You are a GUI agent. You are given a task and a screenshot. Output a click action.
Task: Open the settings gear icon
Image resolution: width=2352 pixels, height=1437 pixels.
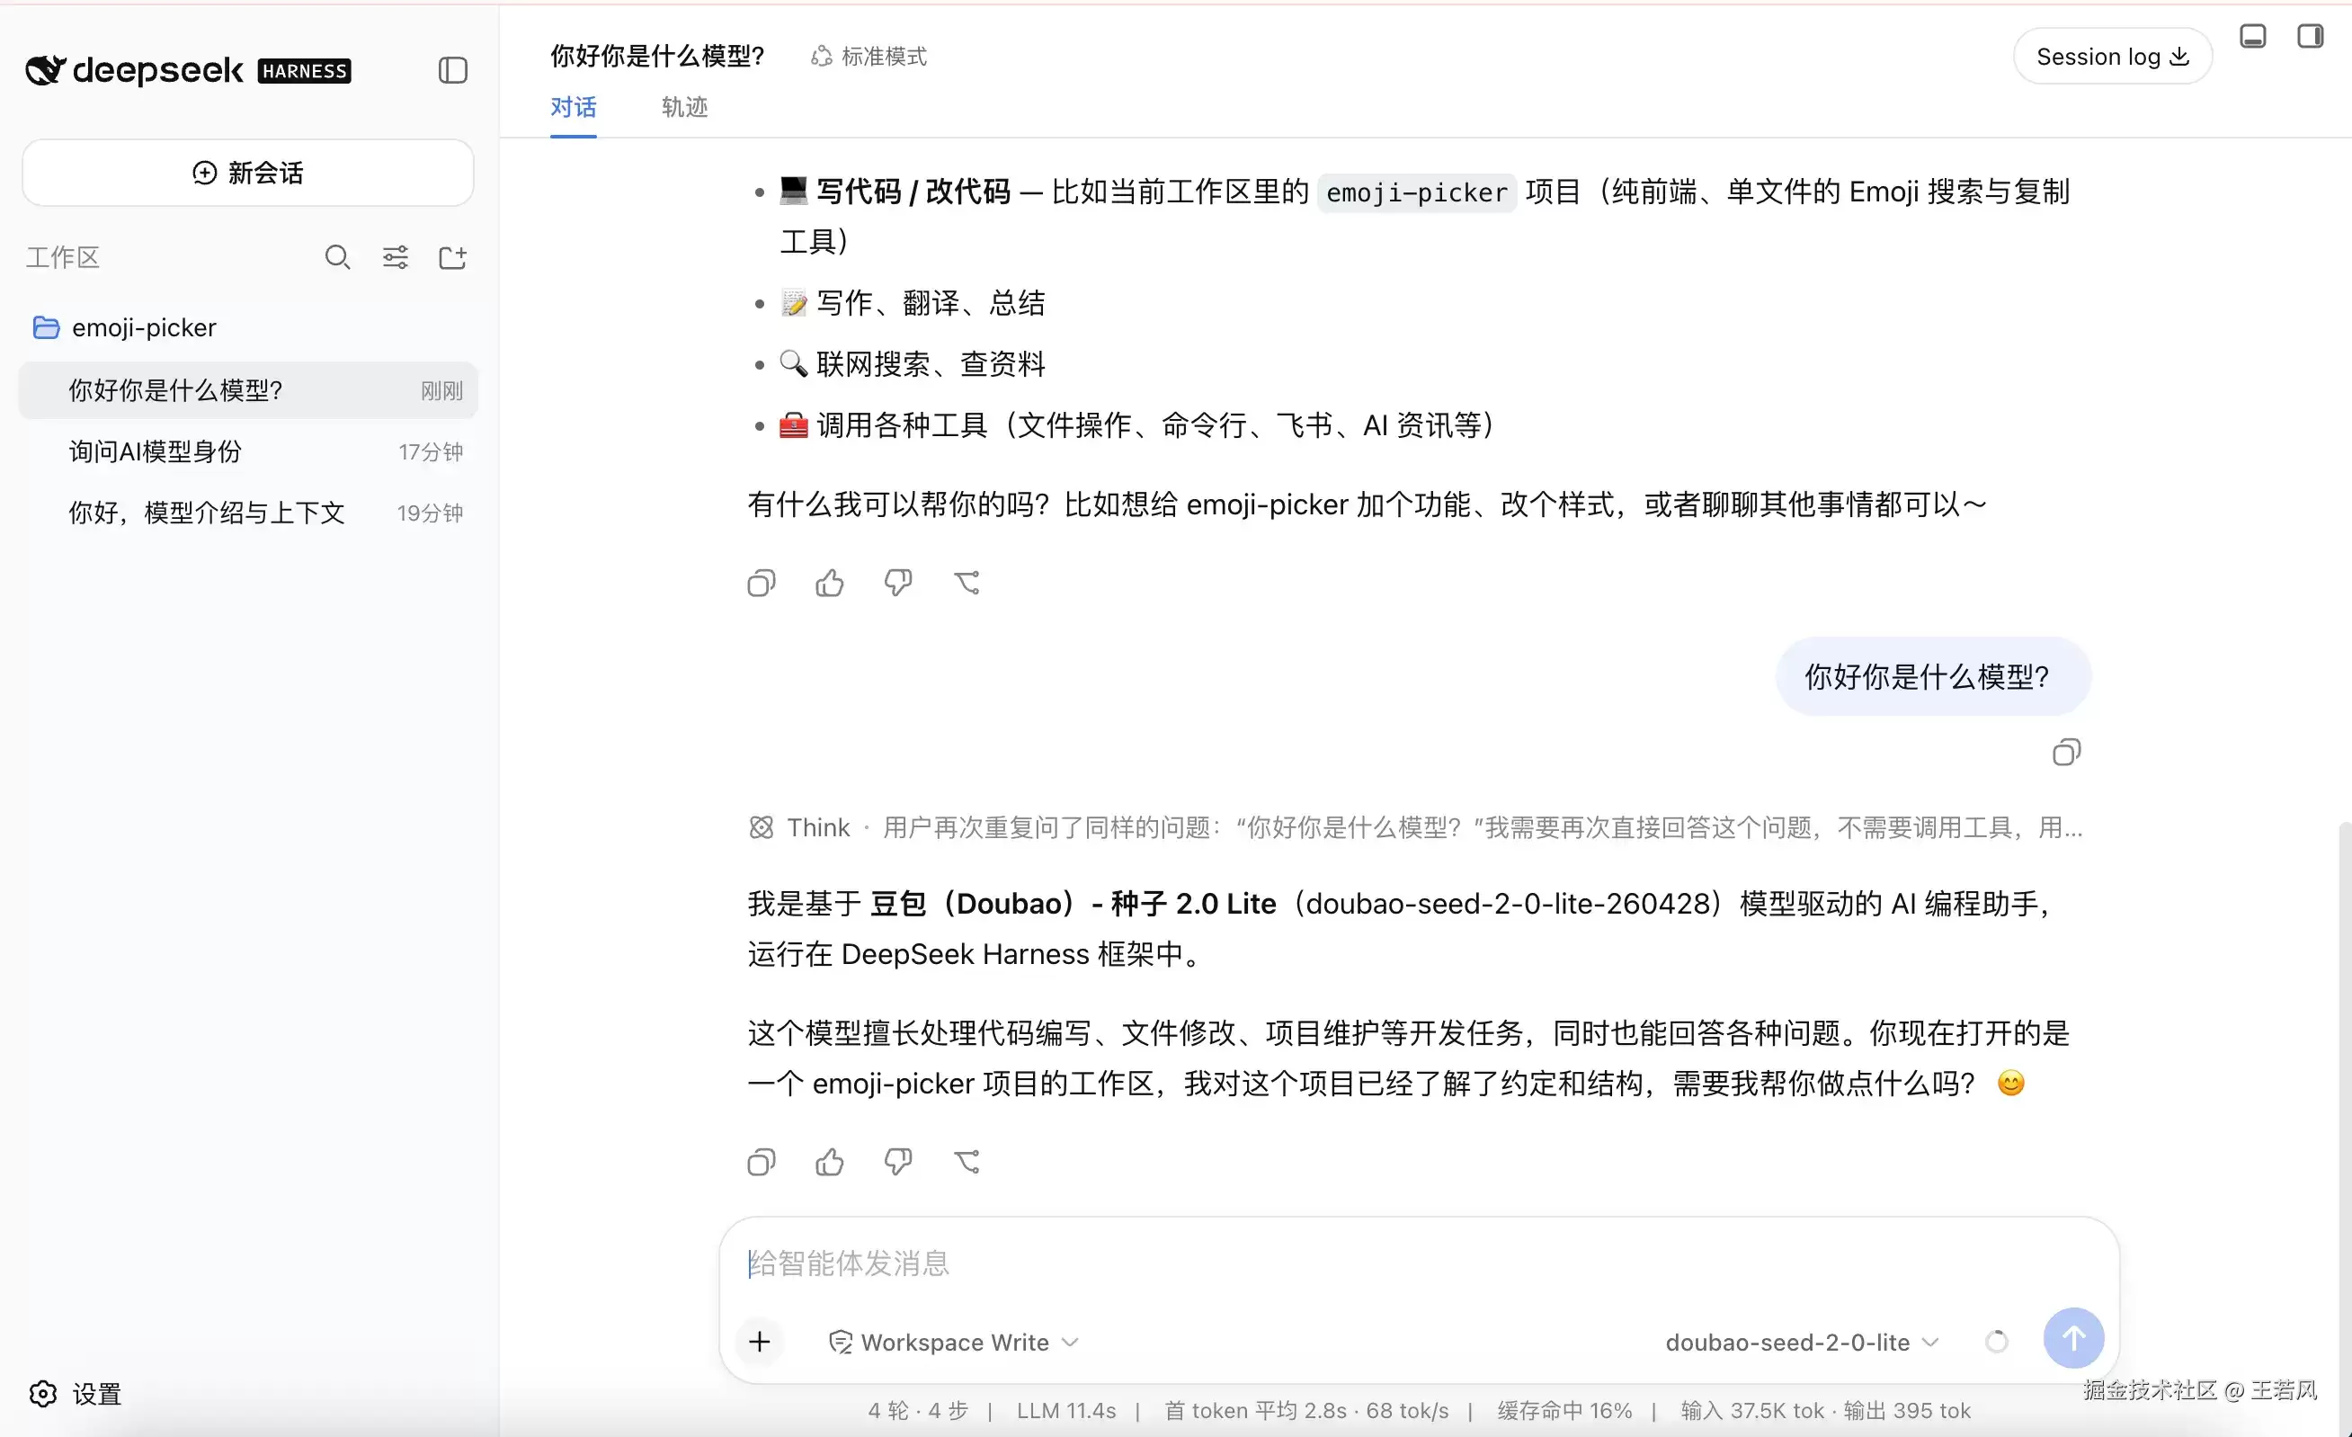pos(43,1394)
